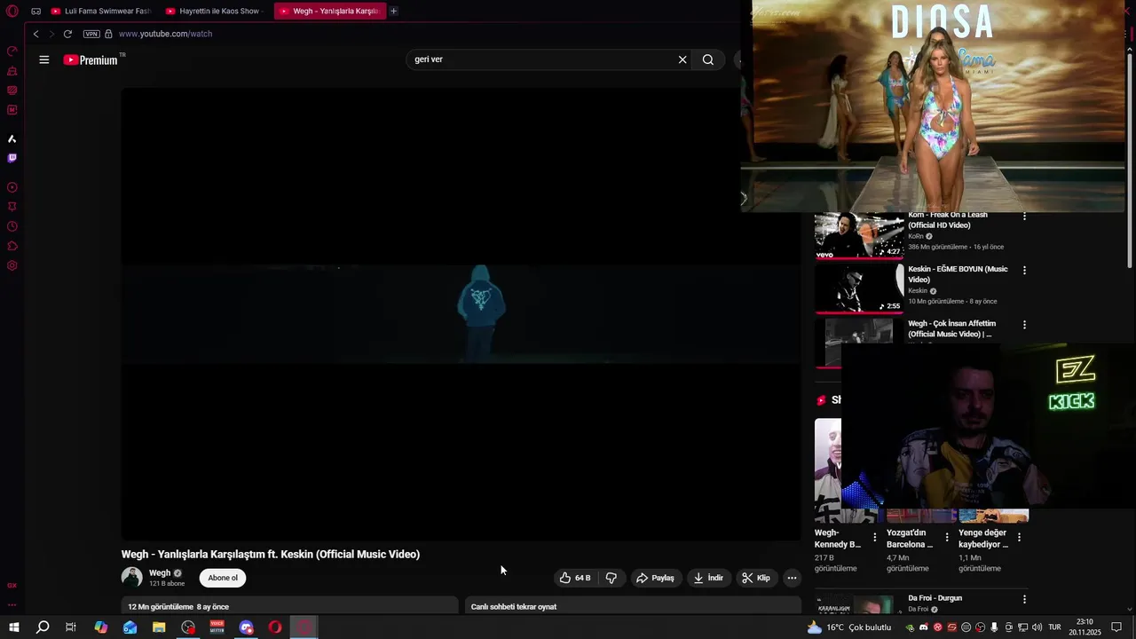Run YouTube search with magnifier button
This screenshot has width=1136, height=639.
click(x=708, y=59)
